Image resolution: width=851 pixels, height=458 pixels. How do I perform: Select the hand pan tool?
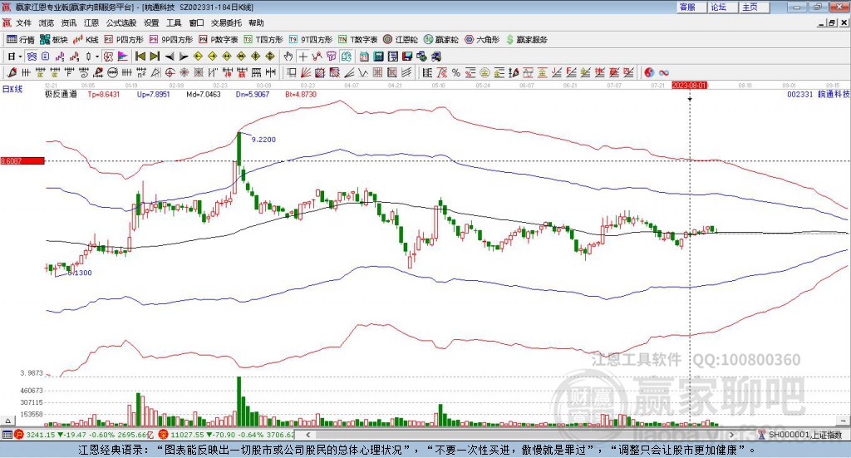pyautogui.click(x=288, y=57)
